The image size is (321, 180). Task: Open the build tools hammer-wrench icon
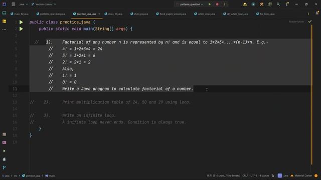click(x=262, y=4)
